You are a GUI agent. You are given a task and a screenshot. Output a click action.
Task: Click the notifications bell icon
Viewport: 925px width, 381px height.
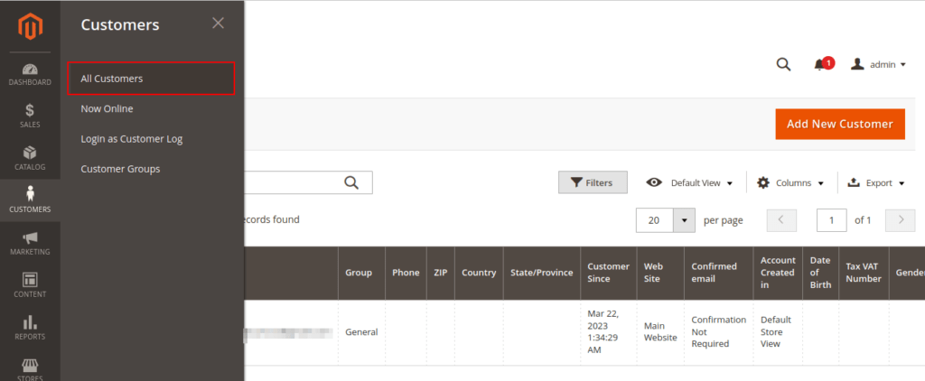(x=820, y=64)
